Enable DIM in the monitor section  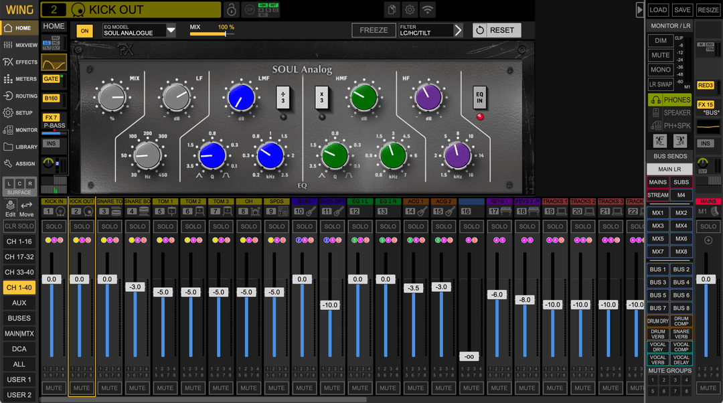pyautogui.click(x=661, y=41)
